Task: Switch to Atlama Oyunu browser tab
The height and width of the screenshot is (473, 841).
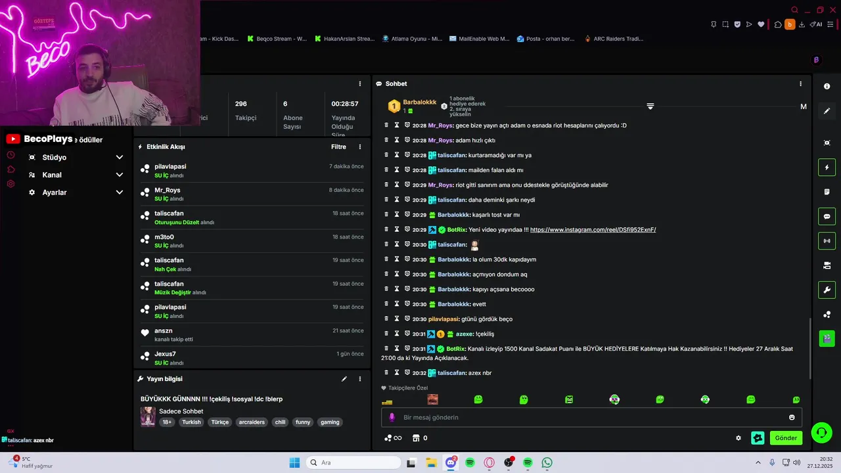Action: 412,39
